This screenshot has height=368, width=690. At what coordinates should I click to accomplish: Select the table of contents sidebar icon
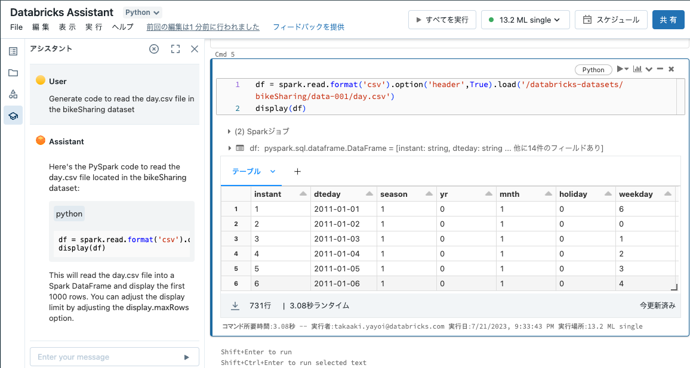13,51
